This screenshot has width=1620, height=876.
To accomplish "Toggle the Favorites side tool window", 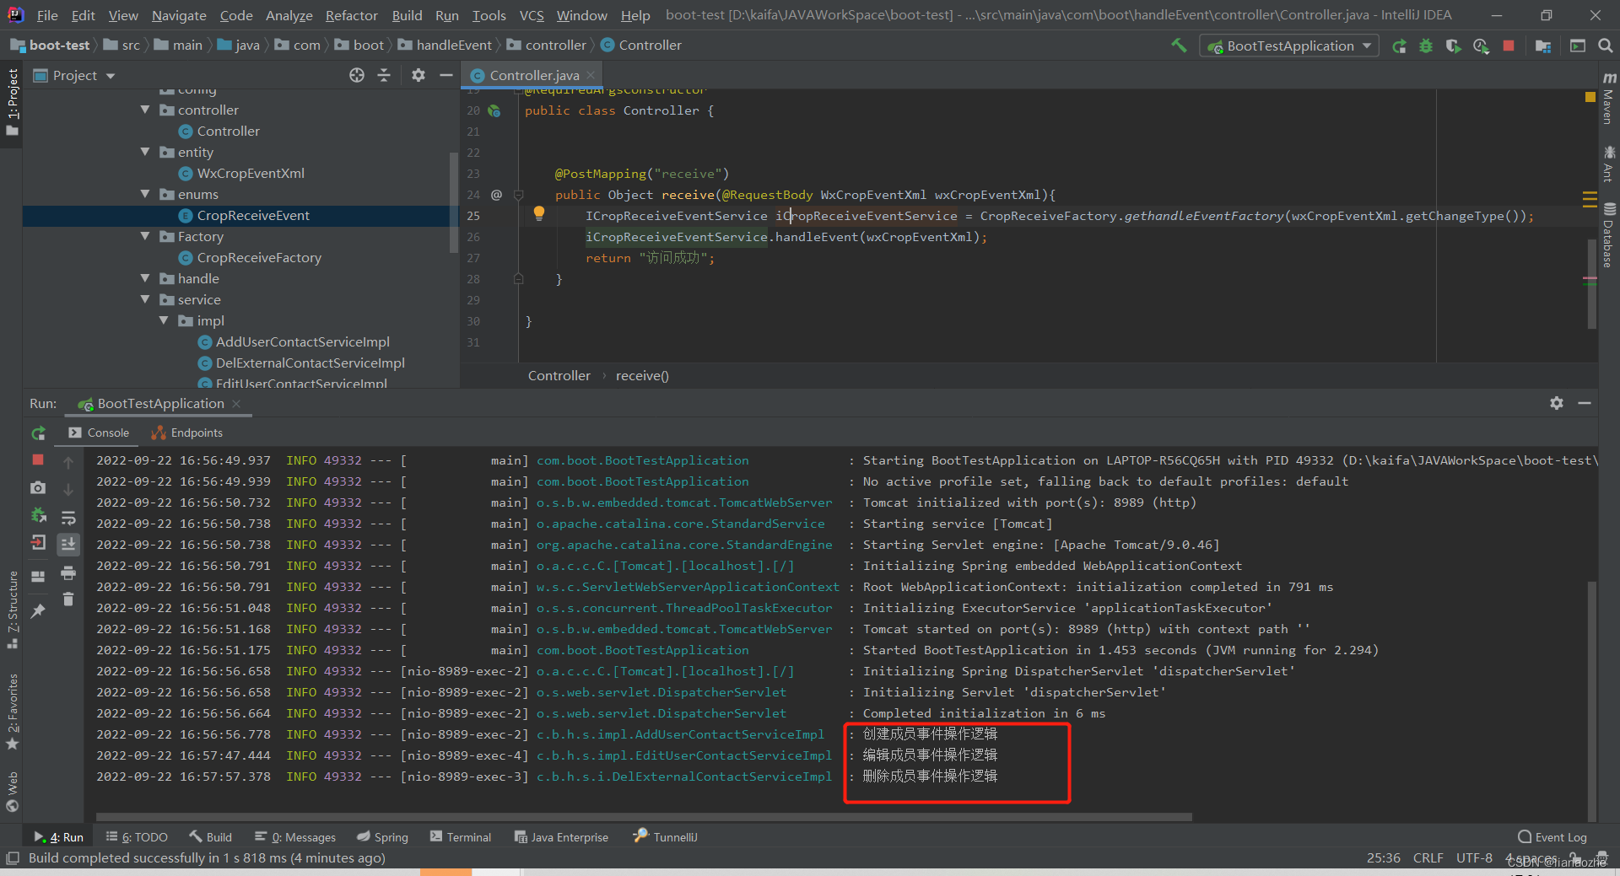I will point(12,711).
